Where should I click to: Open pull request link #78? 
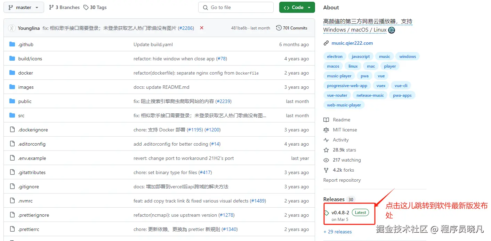[x=222, y=59]
